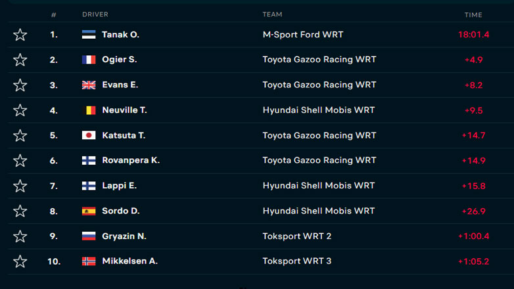The height and width of the screenshot is (289, 514).
Task: Open driver Ogier S. profile
Action: point(119,60)
